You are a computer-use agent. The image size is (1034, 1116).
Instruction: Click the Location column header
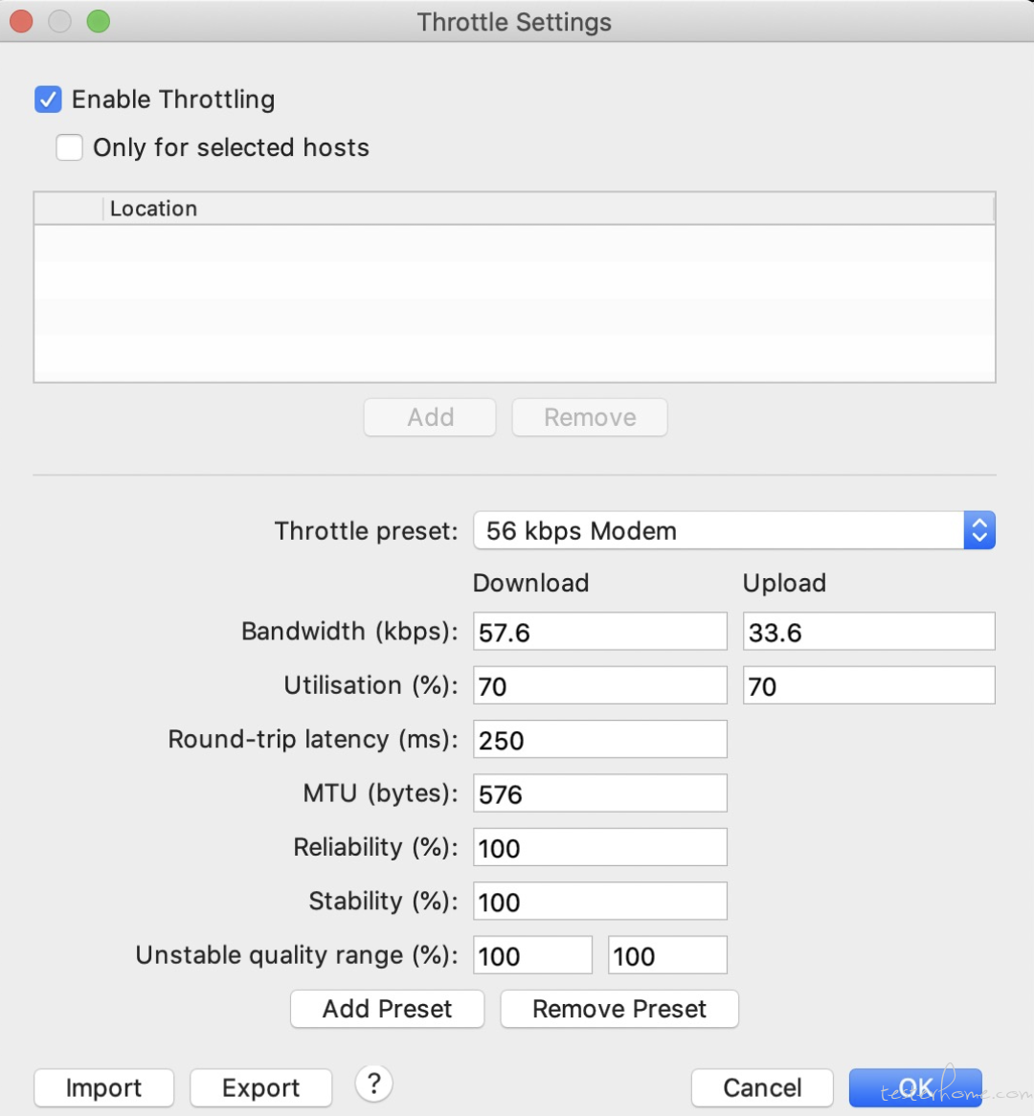point(153,209)
